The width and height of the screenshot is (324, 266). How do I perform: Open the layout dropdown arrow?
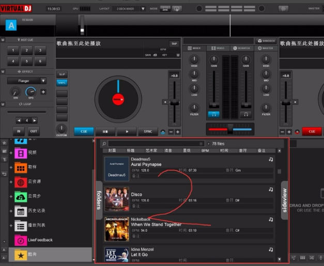pos(143,9)
